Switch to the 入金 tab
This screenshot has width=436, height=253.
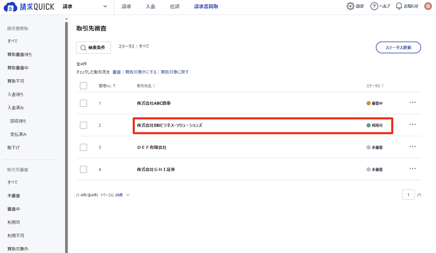coord(150,7)
